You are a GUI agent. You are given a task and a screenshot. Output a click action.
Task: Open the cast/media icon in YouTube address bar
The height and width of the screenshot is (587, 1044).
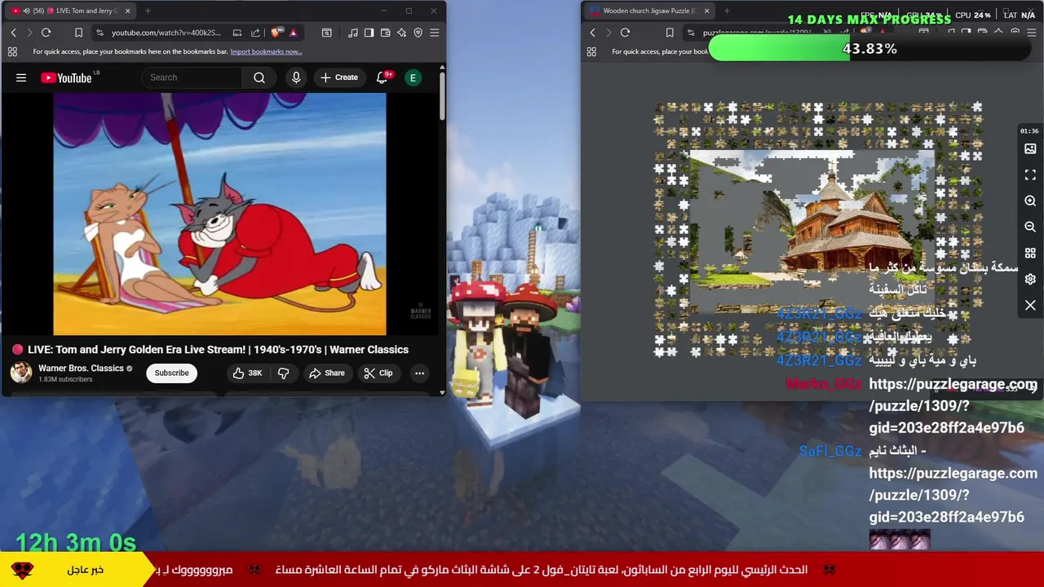click(237, 33)
